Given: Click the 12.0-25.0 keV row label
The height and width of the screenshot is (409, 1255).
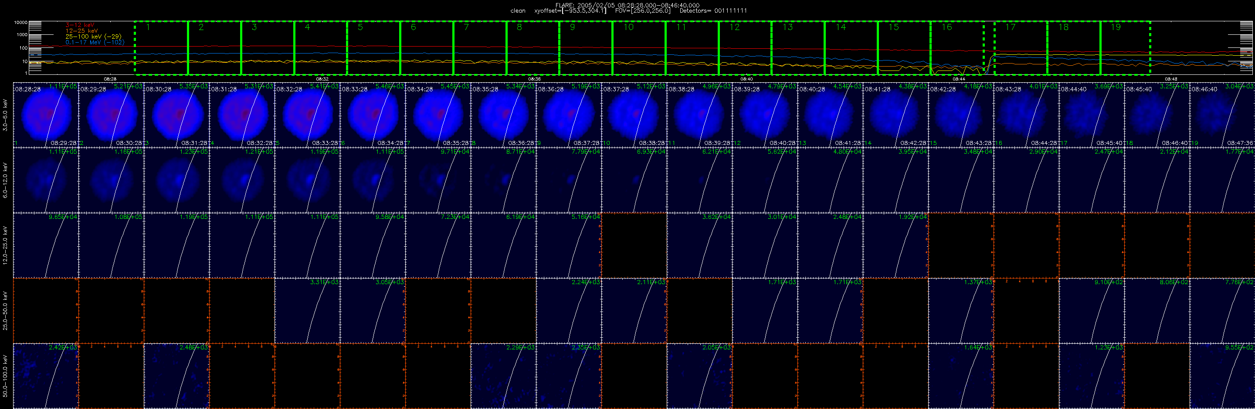Looking at the screenshot, I should 5,245.
